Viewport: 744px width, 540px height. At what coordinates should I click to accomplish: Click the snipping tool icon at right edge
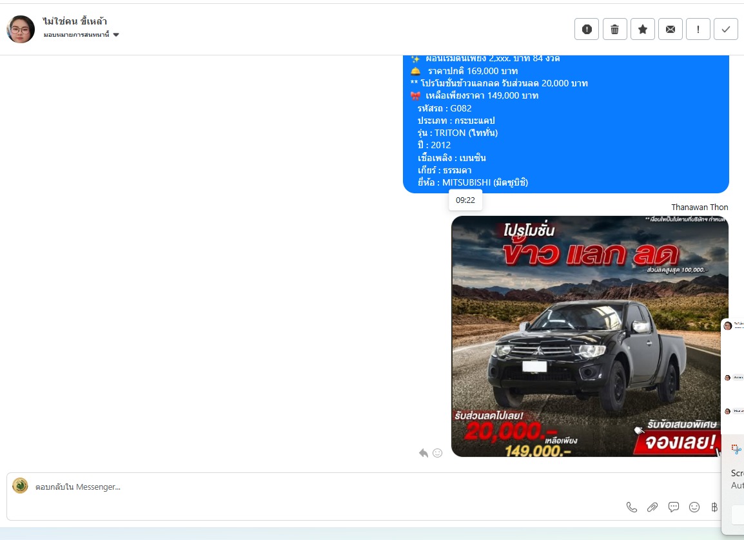[x=736, y=449]
